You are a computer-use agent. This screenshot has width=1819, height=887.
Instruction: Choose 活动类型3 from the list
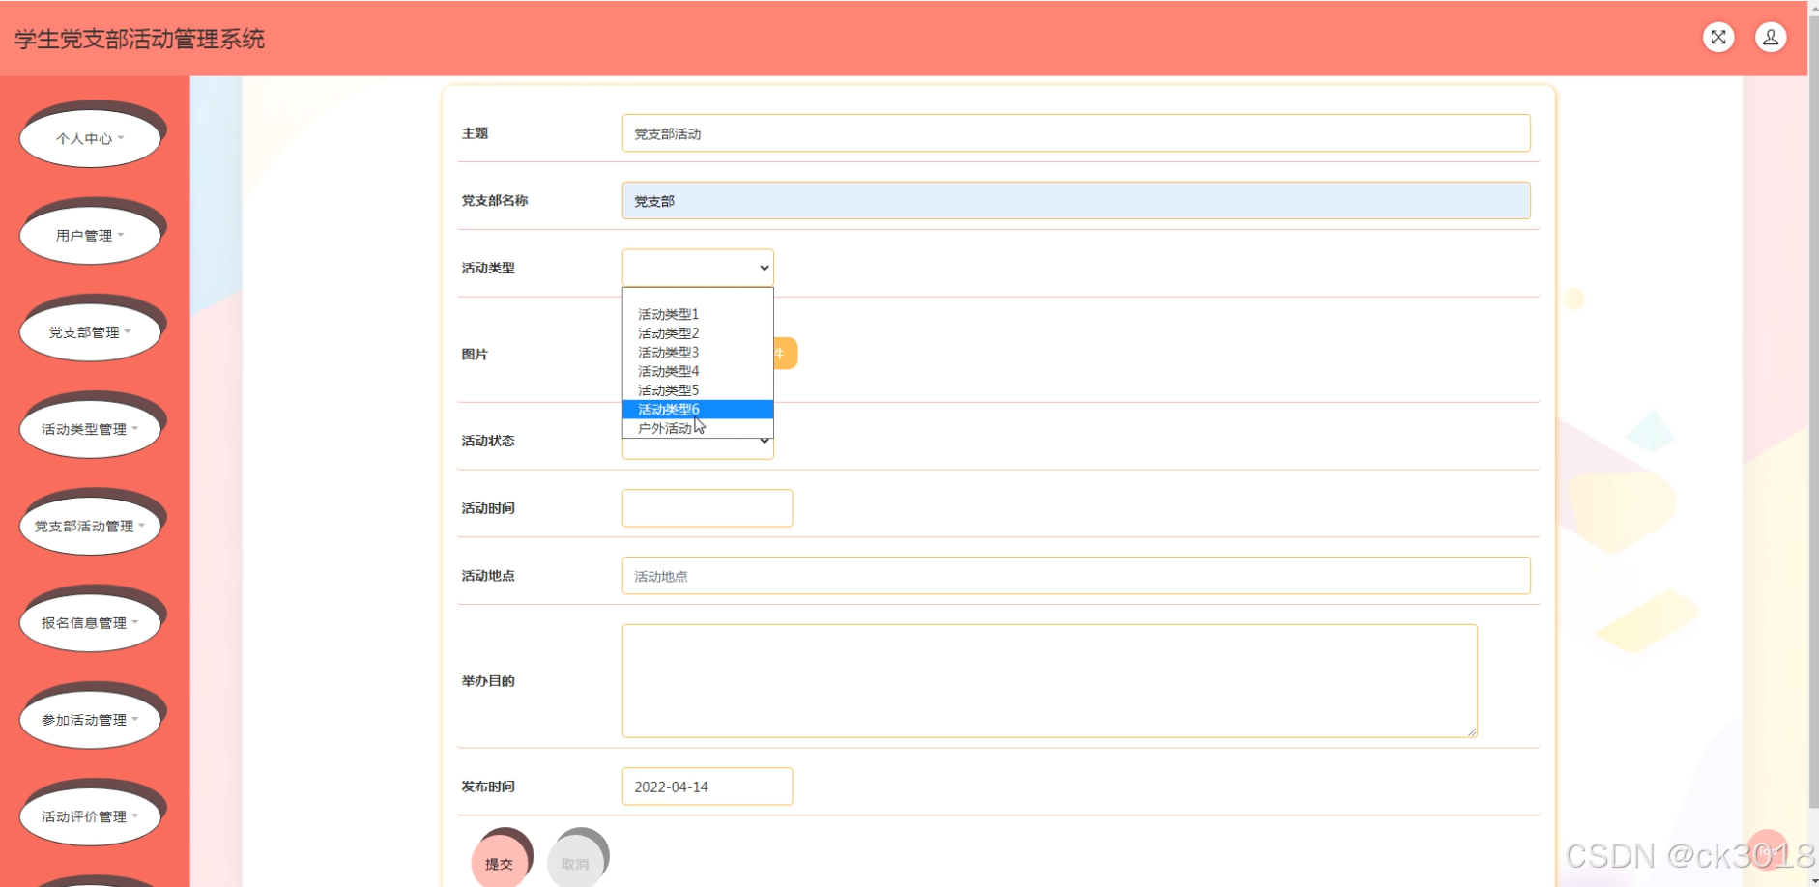698,353
